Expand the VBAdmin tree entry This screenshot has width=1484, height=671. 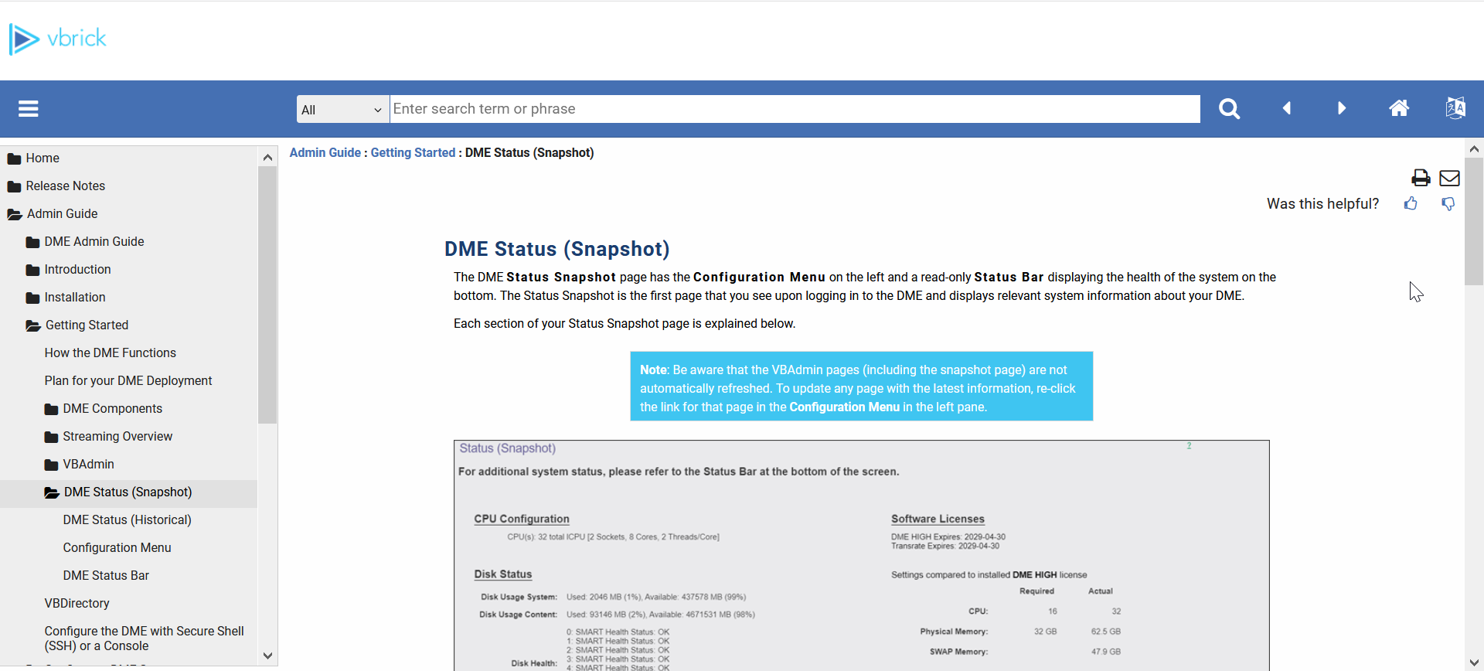click(x=88, y=464)
